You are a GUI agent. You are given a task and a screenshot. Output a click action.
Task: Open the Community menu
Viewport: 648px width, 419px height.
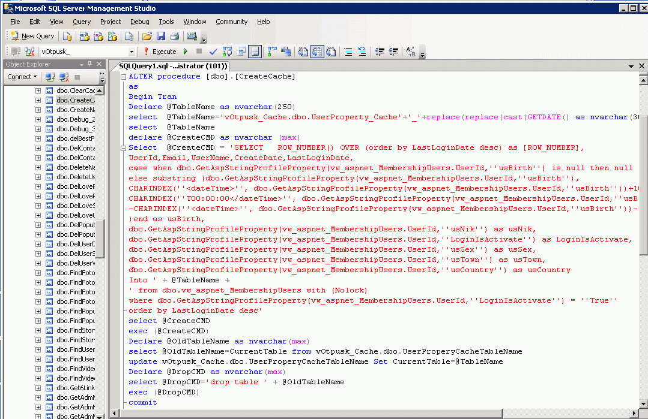(231, 22)
